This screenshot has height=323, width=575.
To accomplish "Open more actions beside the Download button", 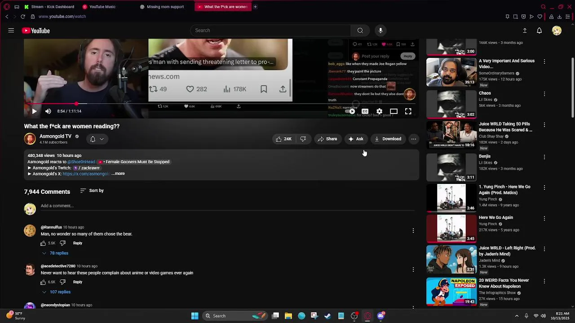I will 414,139.
